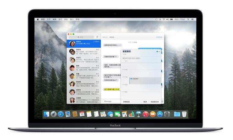Select the fourth conversation, avatar on pink background
The height and width of the screenshot is (140, 233).
click(x=84, y=68)
